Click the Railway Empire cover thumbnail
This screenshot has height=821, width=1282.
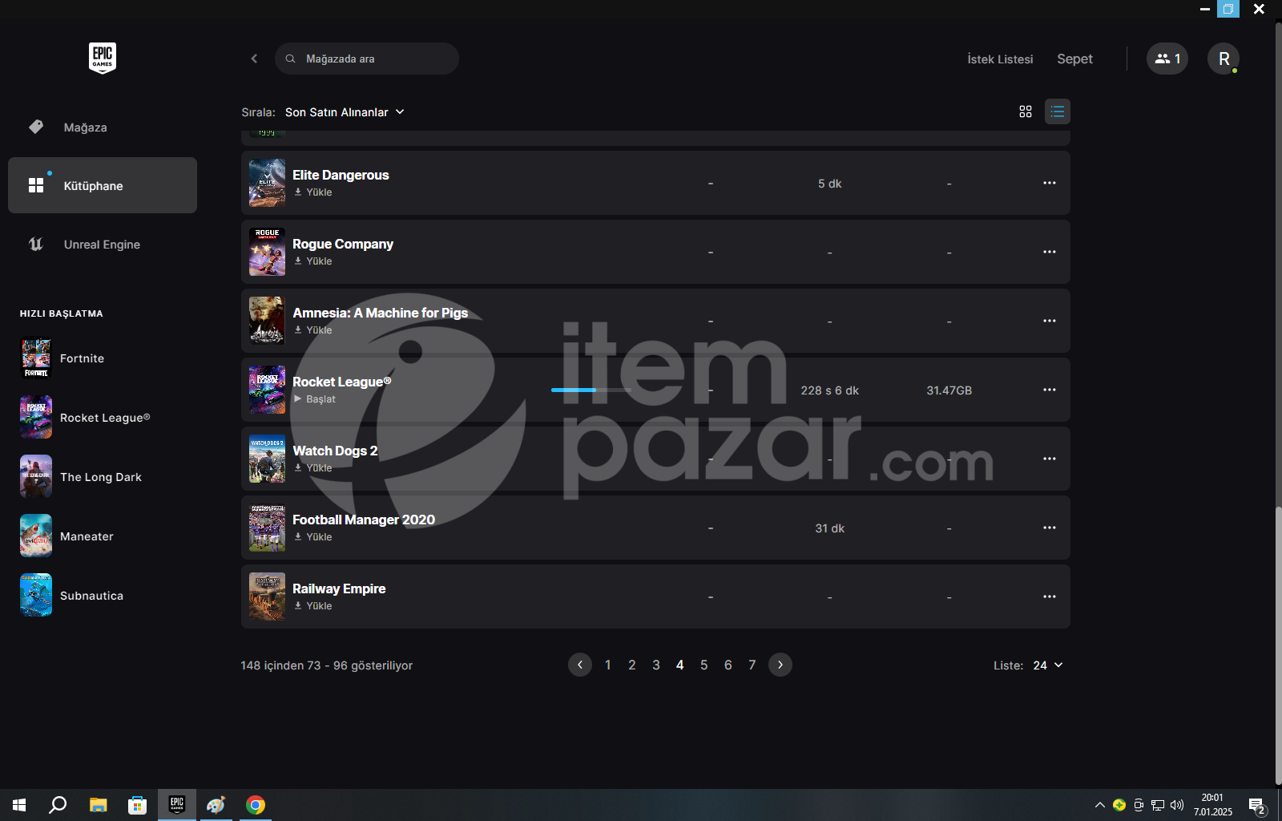point(267,597)
